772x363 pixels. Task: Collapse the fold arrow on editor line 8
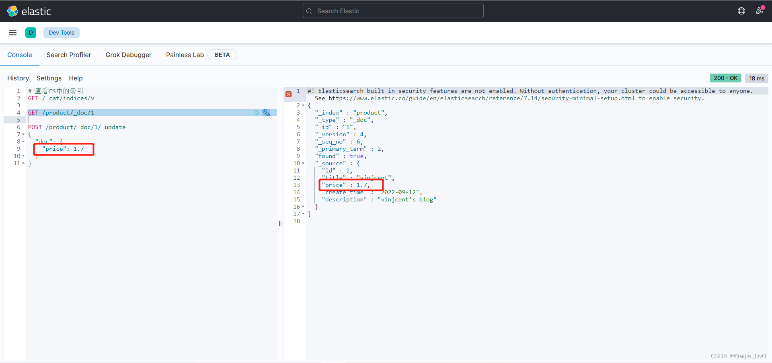pos(23,142)
